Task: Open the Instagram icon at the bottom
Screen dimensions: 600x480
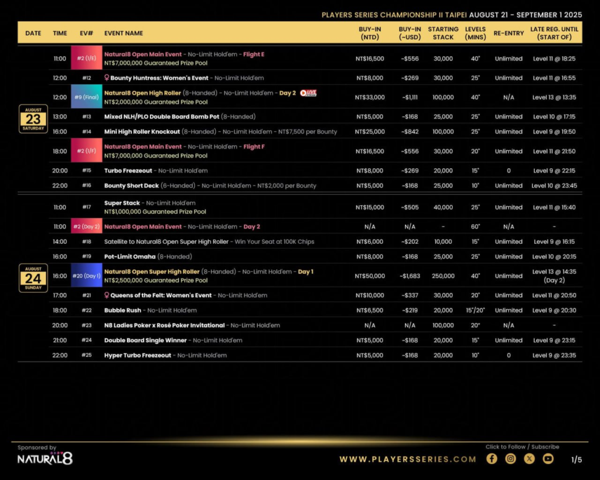Action: tap(510, 459)
